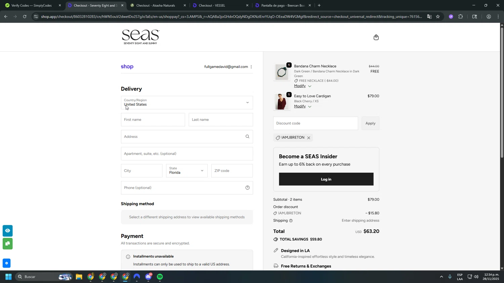Screen dimensions: 504x283
Task: Click the blue gear extension widget
Action: (x=7, y=263)
